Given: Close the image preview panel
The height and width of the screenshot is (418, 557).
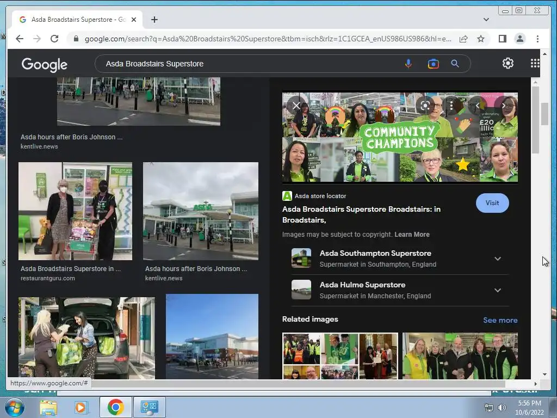Looking at the screenshot, I should [x=296, y=106].
